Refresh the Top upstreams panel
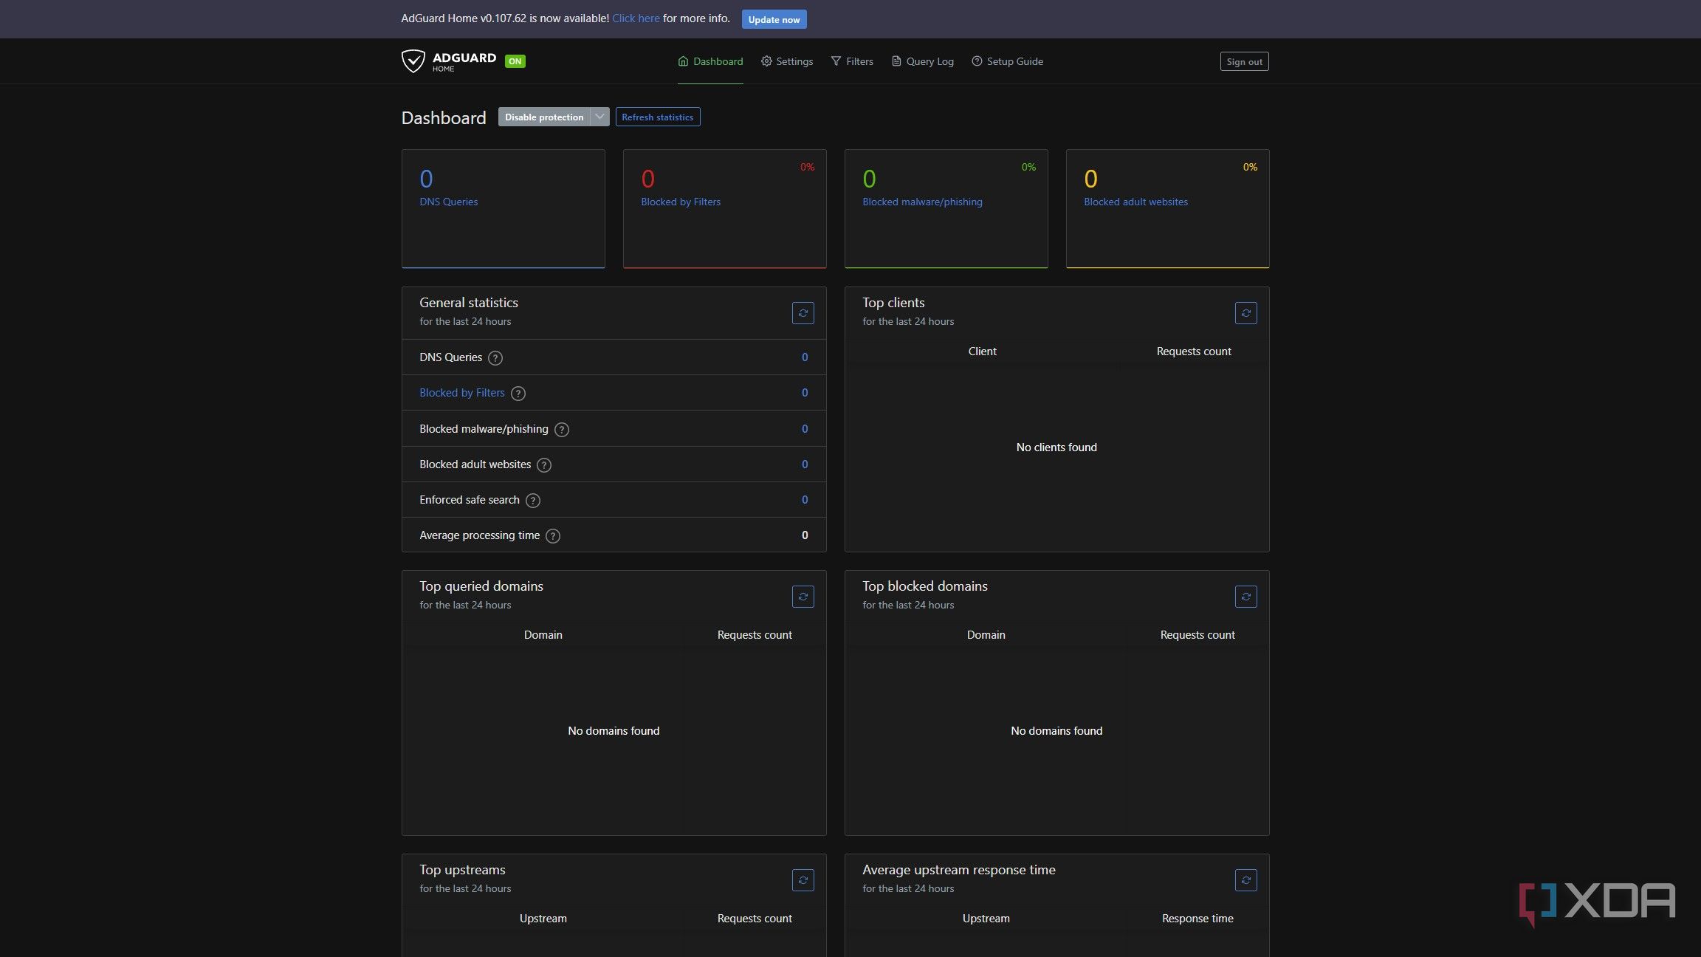Image resolution: width=1701 pixels, height=957 pixels. (x=803, y=880)
